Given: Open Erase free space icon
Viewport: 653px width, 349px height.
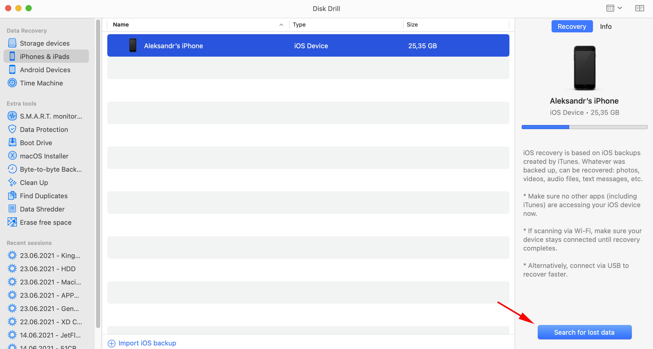Looking at the screenshot, I should click(x=12, y=222).
